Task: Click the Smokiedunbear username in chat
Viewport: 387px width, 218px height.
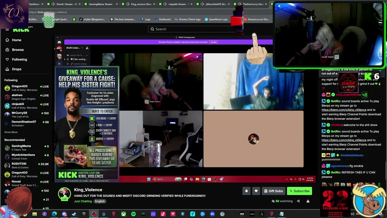Action: [351, 155]
